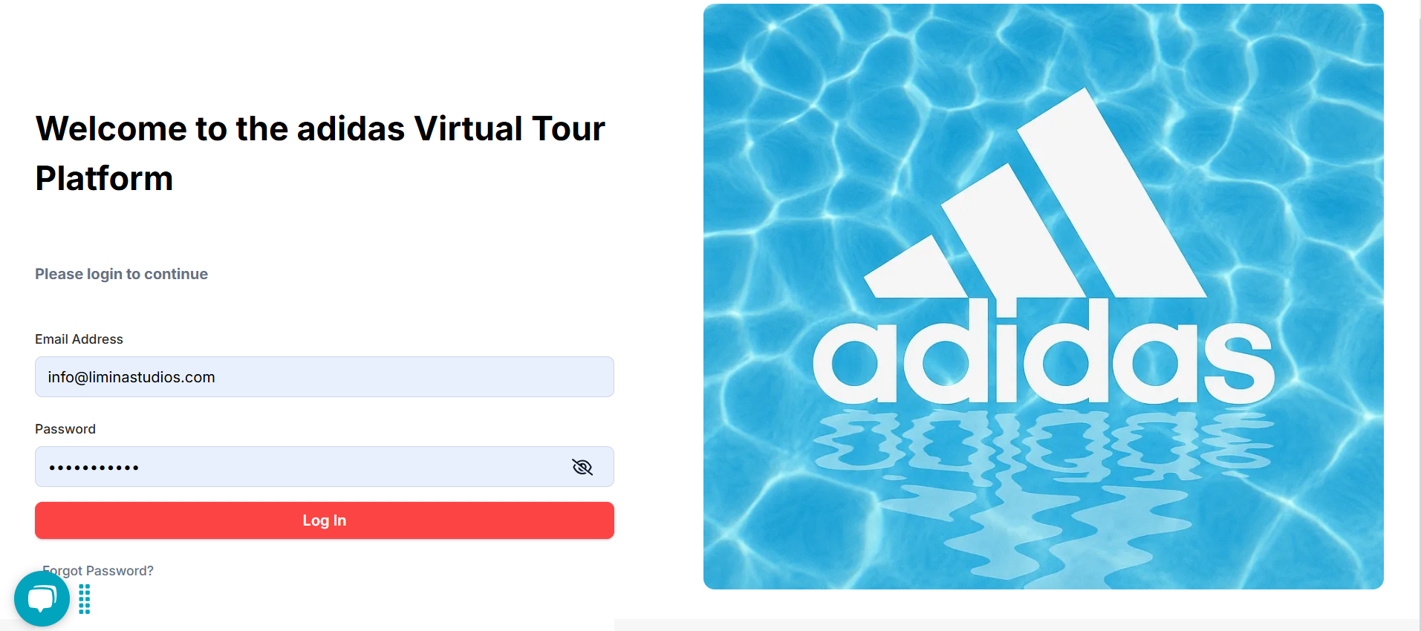Open the teal chat widget bubble
The height and width of the screenshot is (631, 1421).
tap(42, 598)
